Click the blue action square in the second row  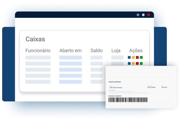coord(129,63)
